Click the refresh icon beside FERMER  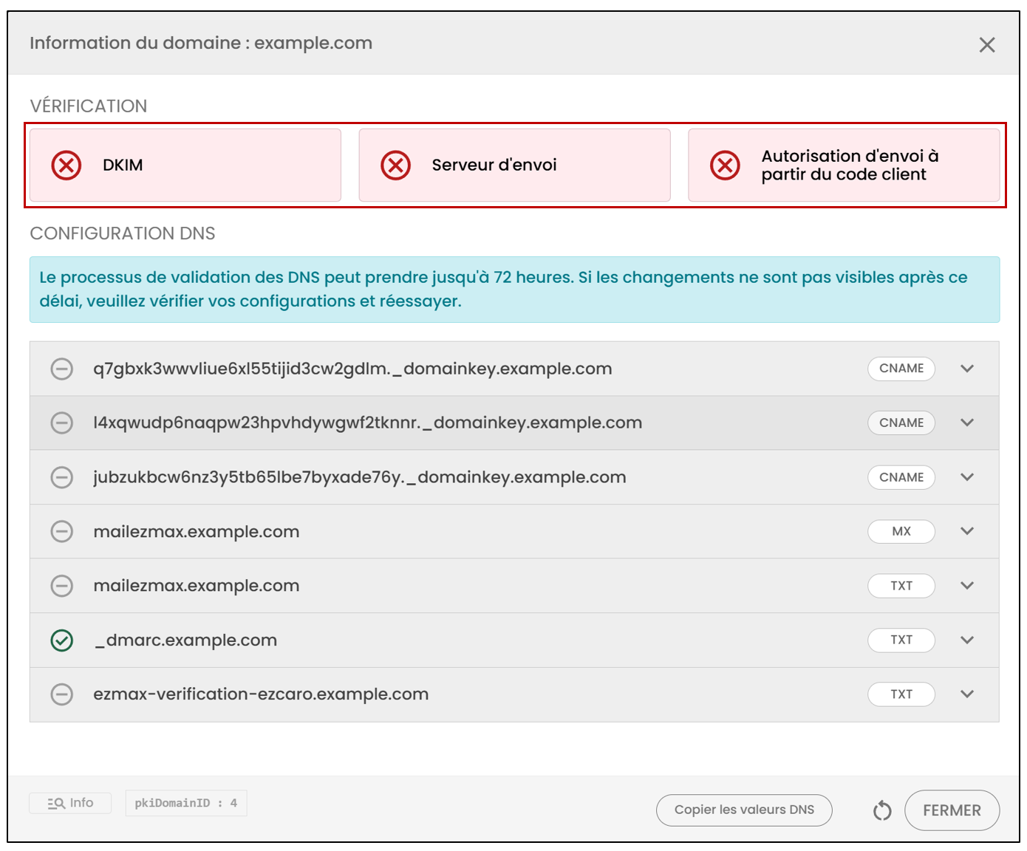pyautogui.click(x=882, y=810)
